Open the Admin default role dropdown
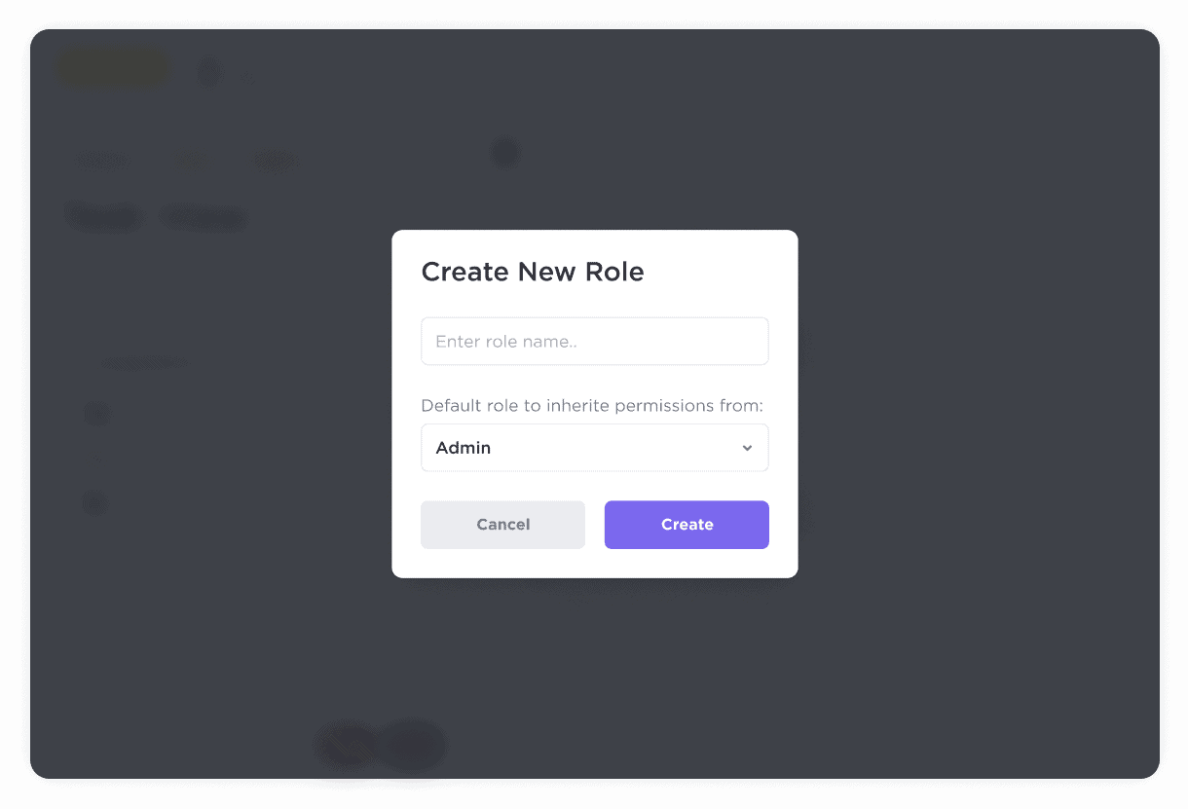 [x=584, y=448]
